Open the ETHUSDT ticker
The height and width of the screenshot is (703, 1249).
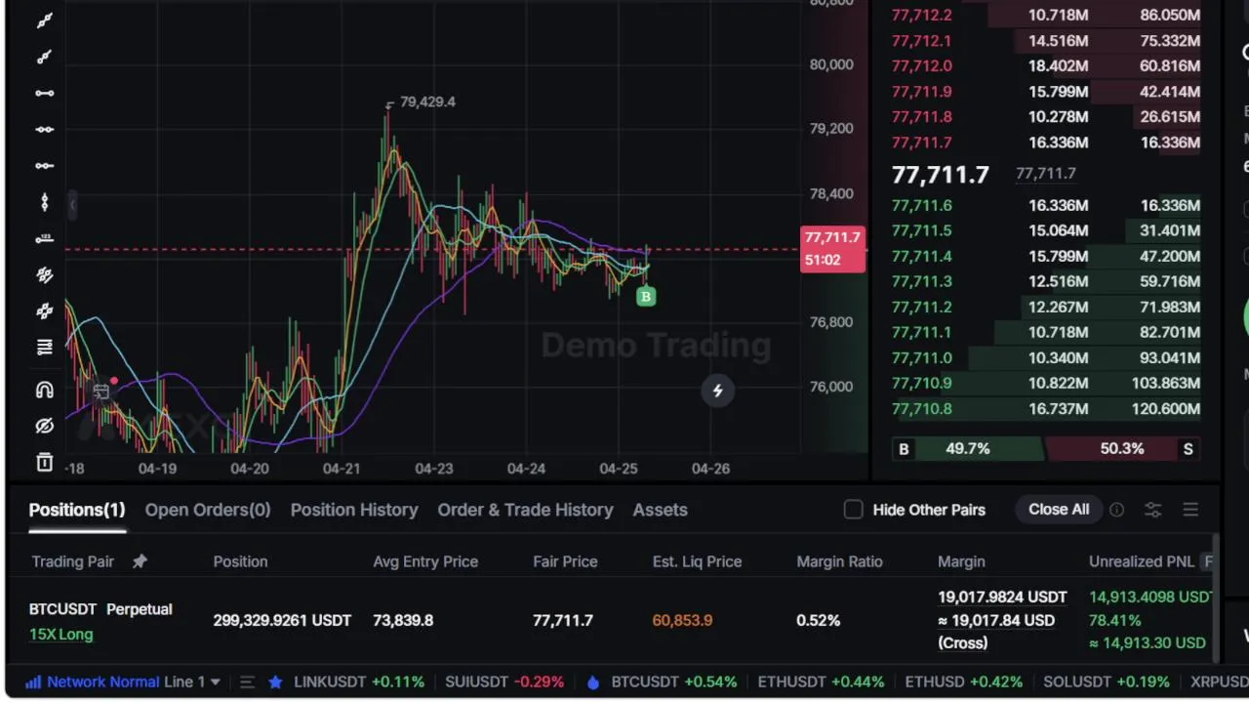click(x=821, y=682)
